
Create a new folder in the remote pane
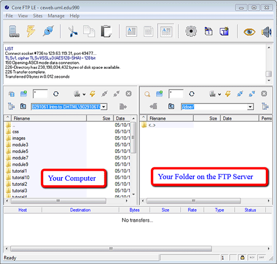pyautogui.click(x=159, y=93)
